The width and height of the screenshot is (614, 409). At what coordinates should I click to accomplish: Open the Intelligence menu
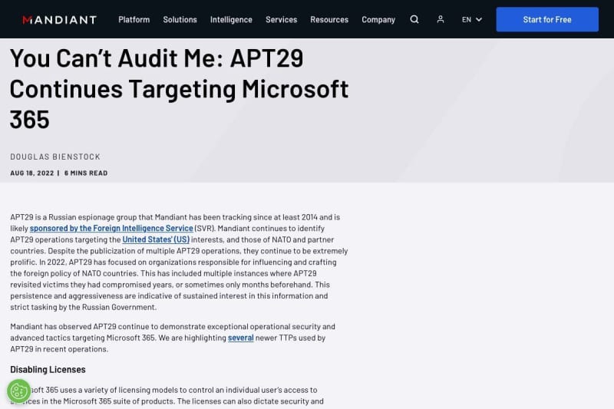[x=231, y=19]
